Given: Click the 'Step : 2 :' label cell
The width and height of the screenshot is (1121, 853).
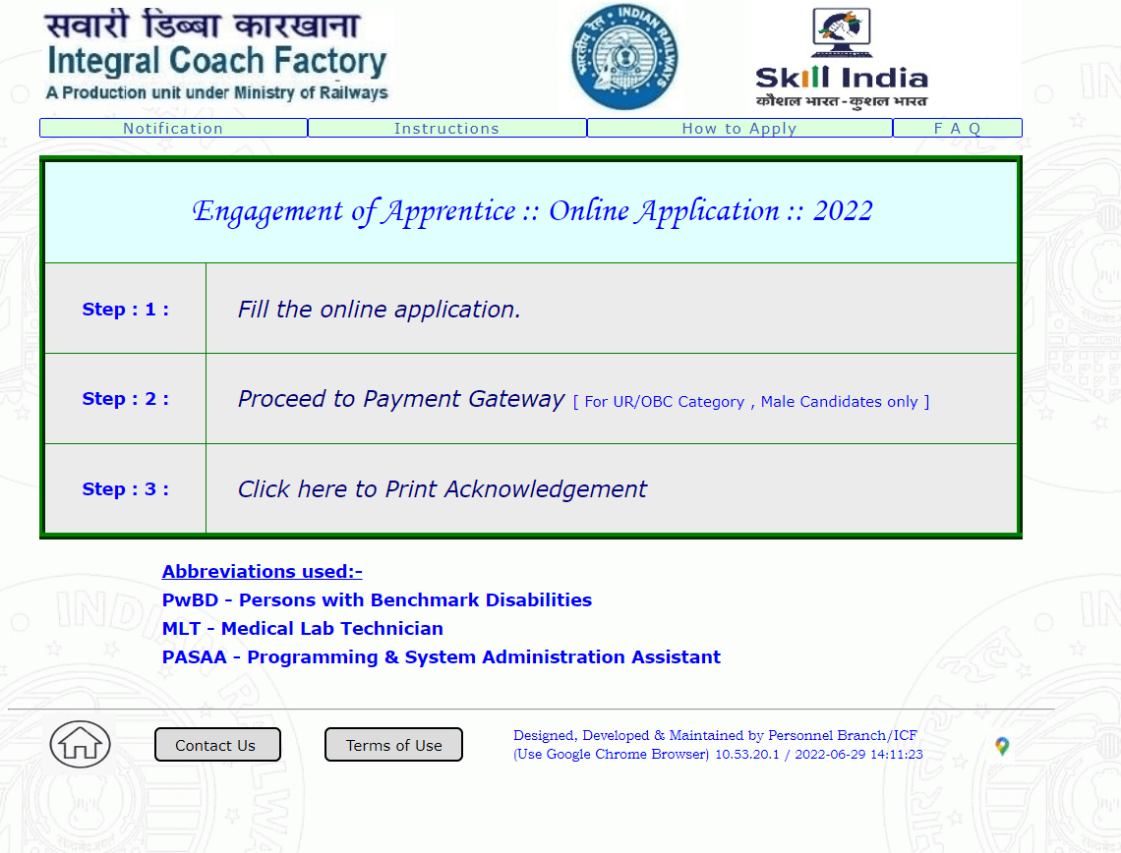Looking at the screenshot, I should (x=125, y=399).
